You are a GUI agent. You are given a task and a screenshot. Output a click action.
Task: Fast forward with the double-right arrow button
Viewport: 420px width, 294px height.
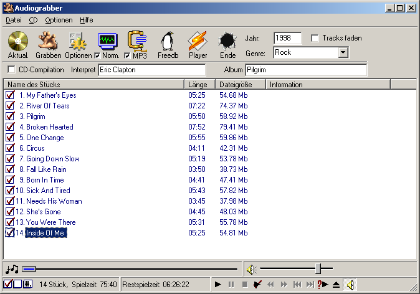tap(284, 285)
